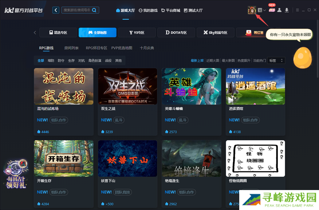Select the DOTA专区 category
This screenshot has width=319, height=210.
[176, 32]
